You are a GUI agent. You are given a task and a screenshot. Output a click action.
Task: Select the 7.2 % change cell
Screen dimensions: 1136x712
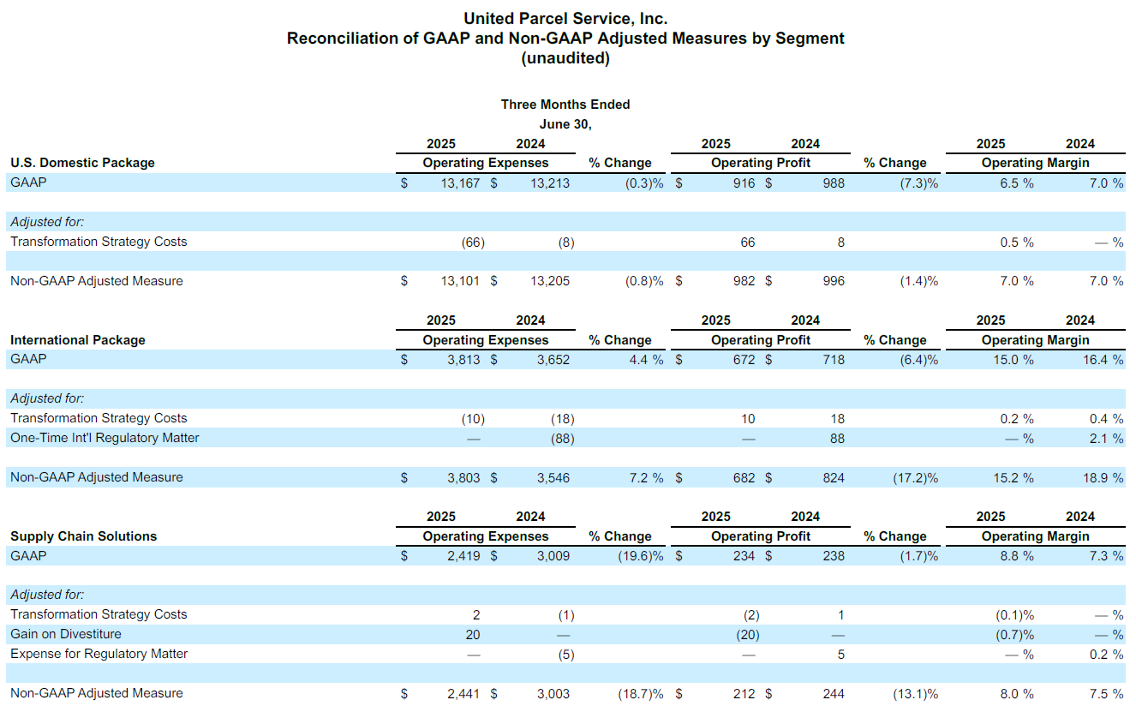click(x=646, y=477)
